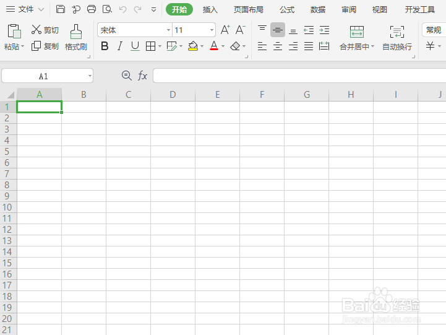
Task: Open the 常规 number format box
Action: [434, 30]
